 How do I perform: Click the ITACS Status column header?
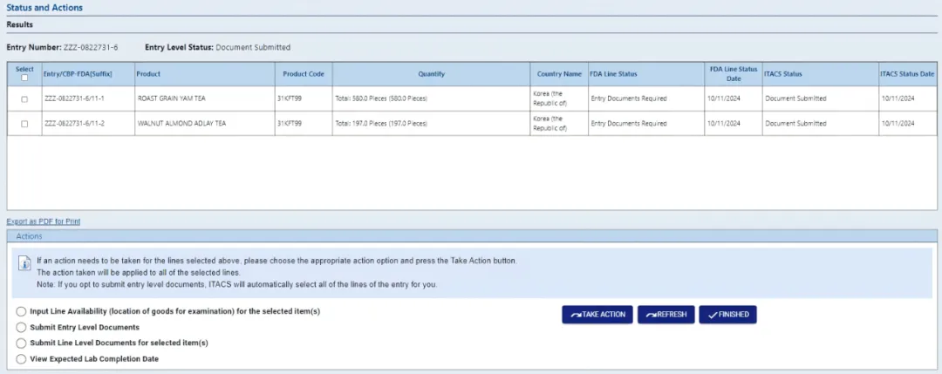783,74
